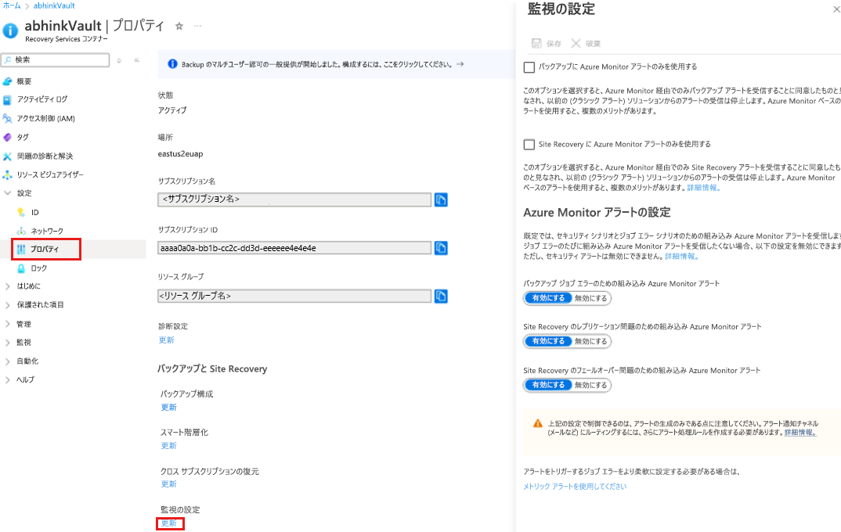Open the 概要 overview icon

7,81
